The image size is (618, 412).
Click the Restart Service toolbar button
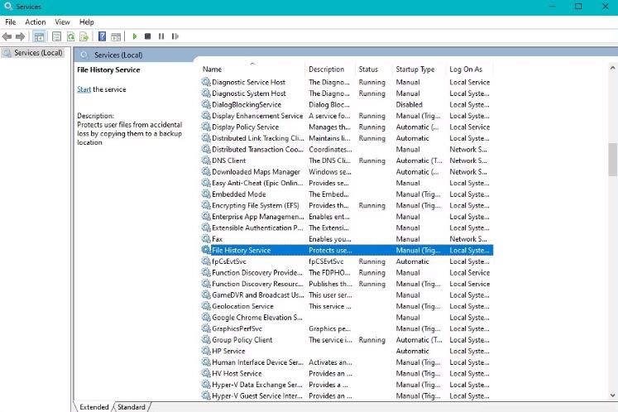(175, 36)
